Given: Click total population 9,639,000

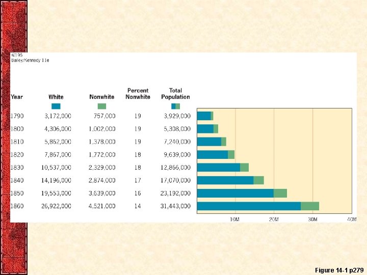Looking at the screenshot, I should 177,155.
